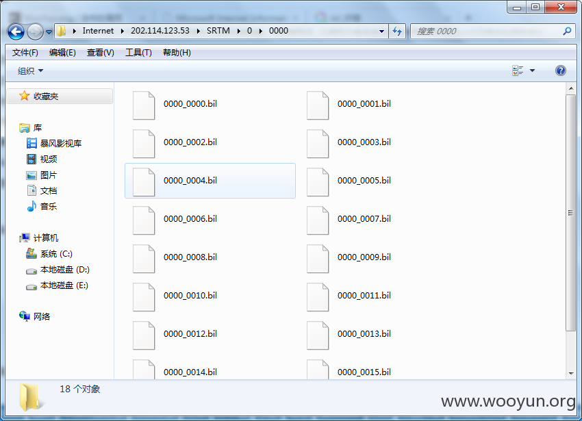Select the file icon of 0000_0008.bil
The width and height of the screenshot is (582, 421).
tap(144, 259)
